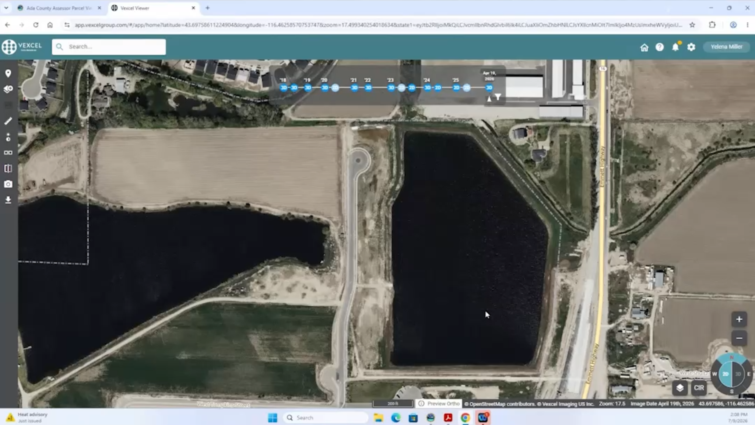Screen dimensions: 755x425
Task: Open the layers visibility panel in sidebar
Action: (x=8, y=89)
